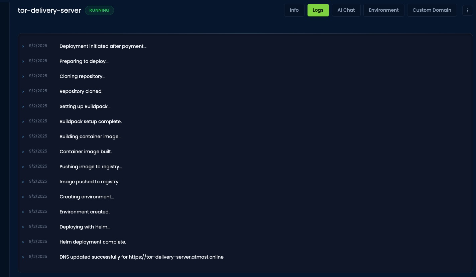Select the Logs tab
Viewport: 476px width, 277px height.
pyautogui.click(x=318, y=10)
